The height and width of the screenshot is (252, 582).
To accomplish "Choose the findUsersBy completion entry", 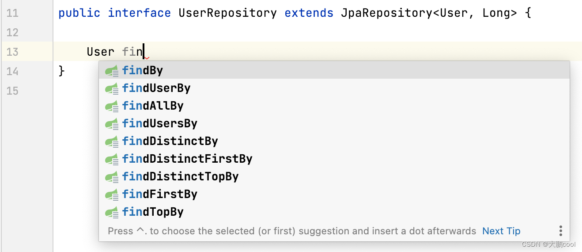I will tap(160, 123).
